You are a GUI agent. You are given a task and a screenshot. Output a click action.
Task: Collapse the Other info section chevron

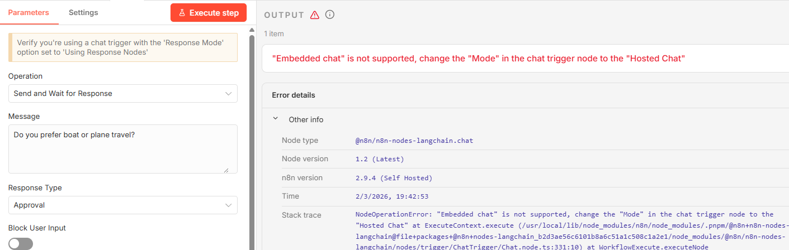(x=275, y=119)
